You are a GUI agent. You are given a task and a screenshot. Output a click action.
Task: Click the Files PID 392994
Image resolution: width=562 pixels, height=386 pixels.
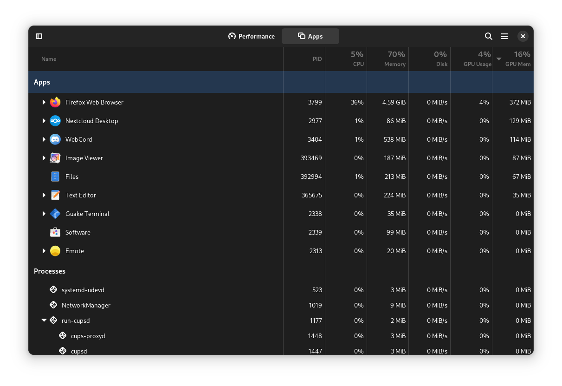pos(311,177)
